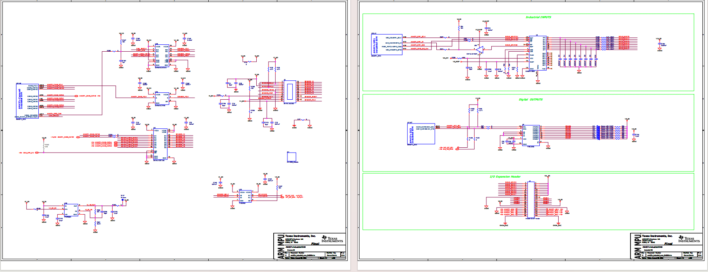Click the blue test point dot TP17
This screenshot has height=272, width=708.
123,200
